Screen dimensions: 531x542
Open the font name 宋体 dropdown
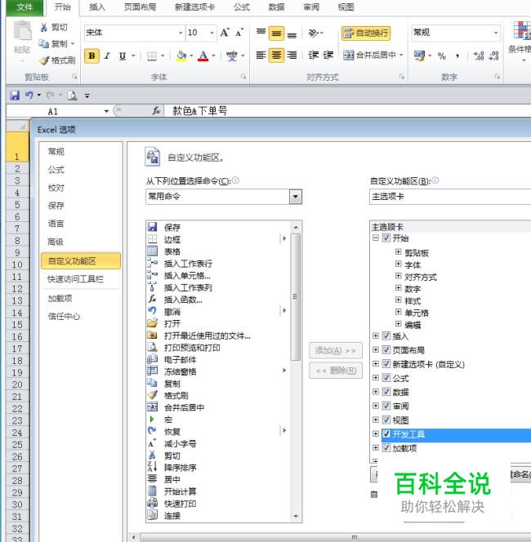[x=181, y=33]
